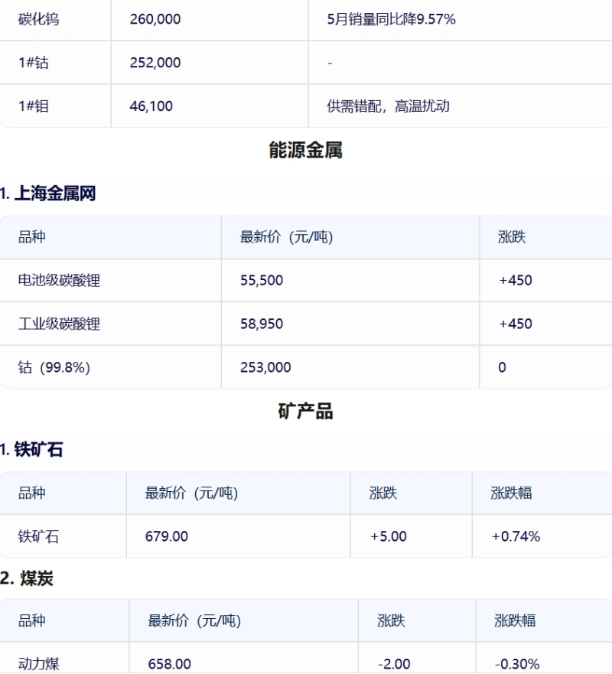
Task: Click the +450 change for 电池级碳酸锂
Action: (516, 280)
